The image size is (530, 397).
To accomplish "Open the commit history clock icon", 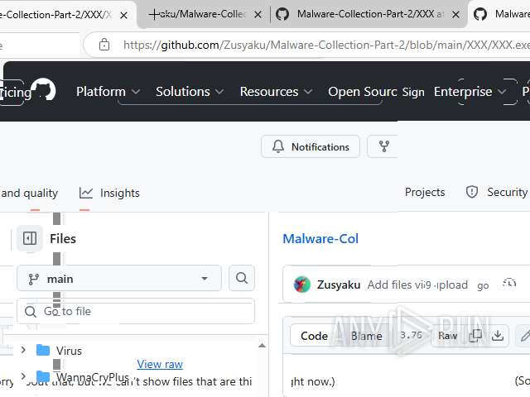I will pyautogui.click(x=509, y=284).
